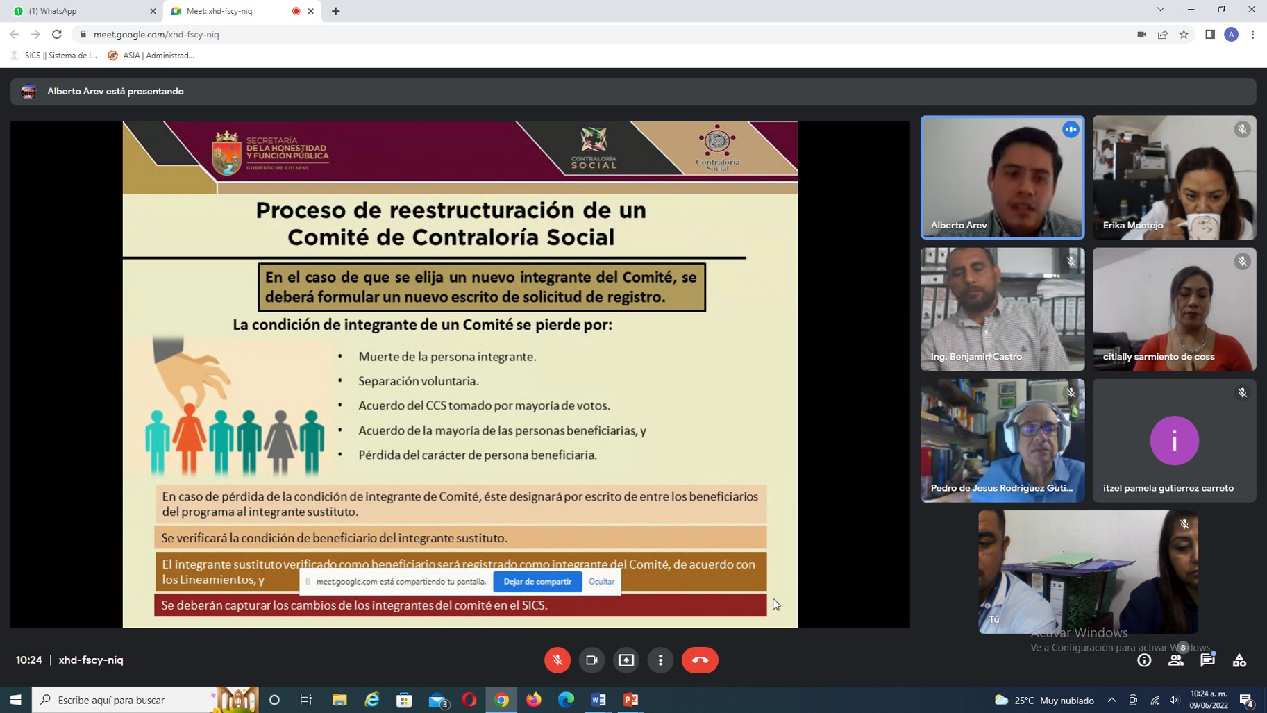This screenshot has height=713, width=1267.
Task: Click Ocultar to hide sharing notice
Action: (x=601, y=582)
